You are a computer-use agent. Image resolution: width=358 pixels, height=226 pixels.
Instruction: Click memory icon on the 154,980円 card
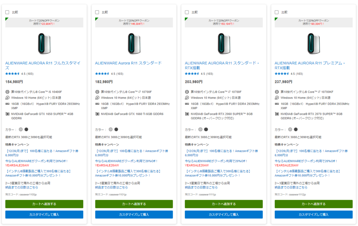click(x=7, y=104)
